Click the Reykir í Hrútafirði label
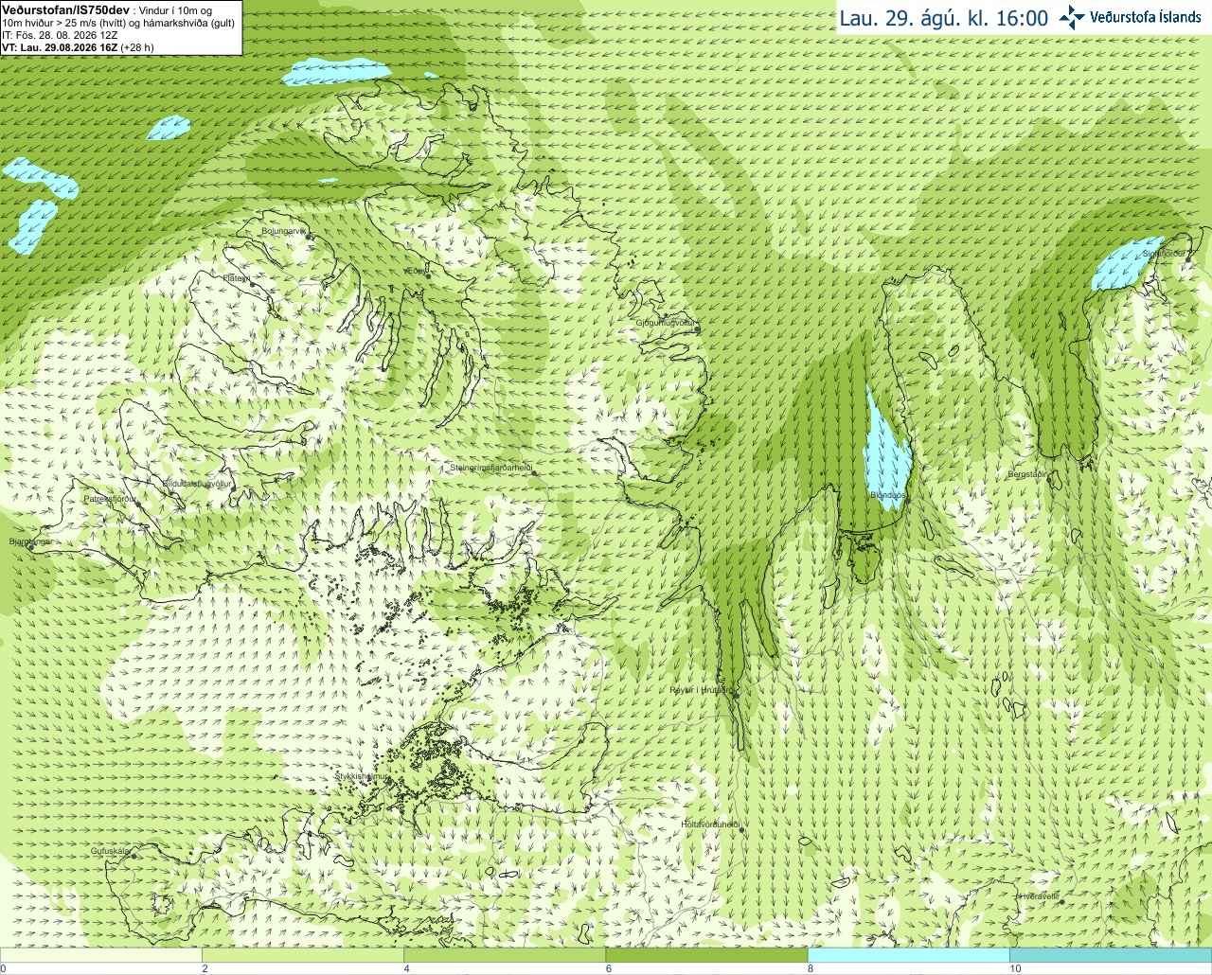The height and width of the screenshot is (975, 1212). coord(699,690)
